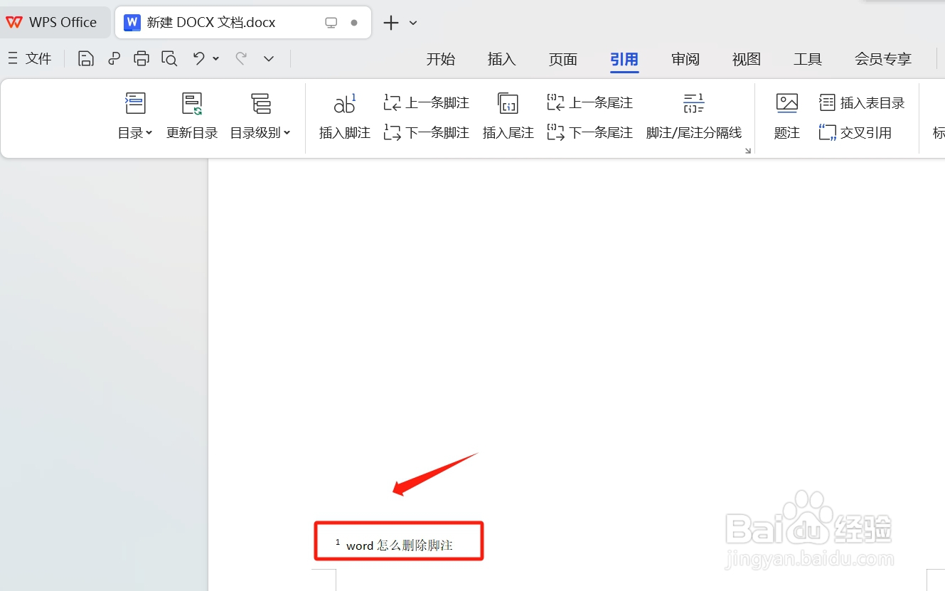
Task: Switch to the 插入 ribbon tab
Action: coord(502,59)
